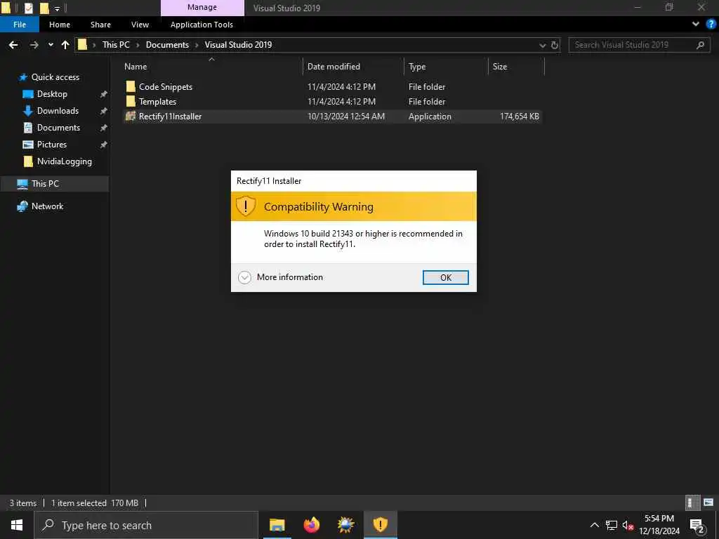Open Downloads in navigation pane
719x539 pixels.
tap(58, 111)
